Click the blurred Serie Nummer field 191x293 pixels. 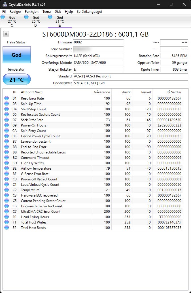(x=98, y=49)
